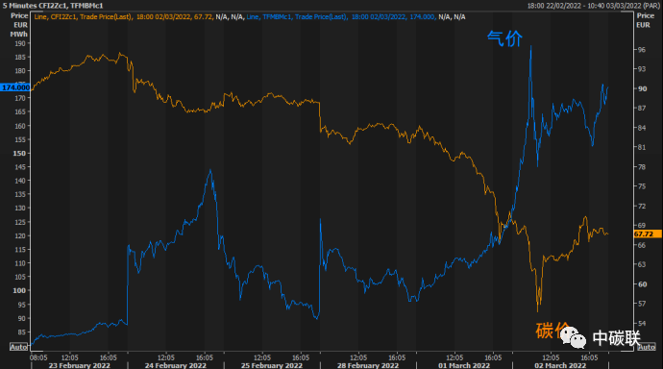663x369 pixels.
Task: Click the '02 March 2022' date label
Action: [x=560, y=365]
